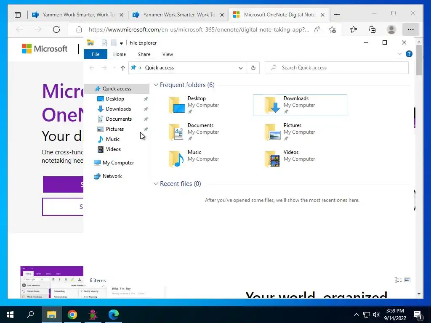Open Windows Start menu
431x323 pixels.
click(10, 315)
